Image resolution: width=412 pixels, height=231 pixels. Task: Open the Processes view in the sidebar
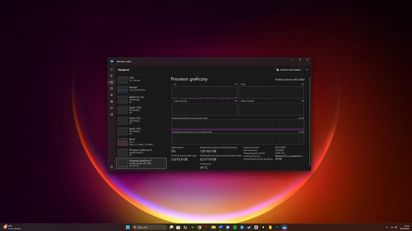coord(111,76)
